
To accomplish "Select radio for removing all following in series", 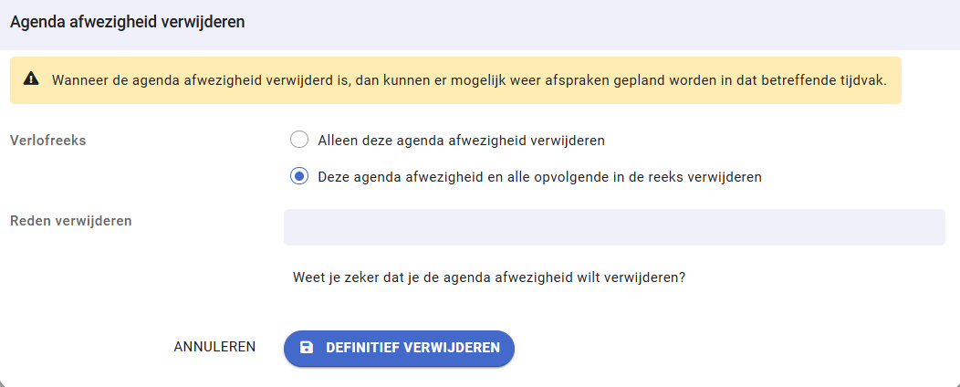I will [298, 177].
